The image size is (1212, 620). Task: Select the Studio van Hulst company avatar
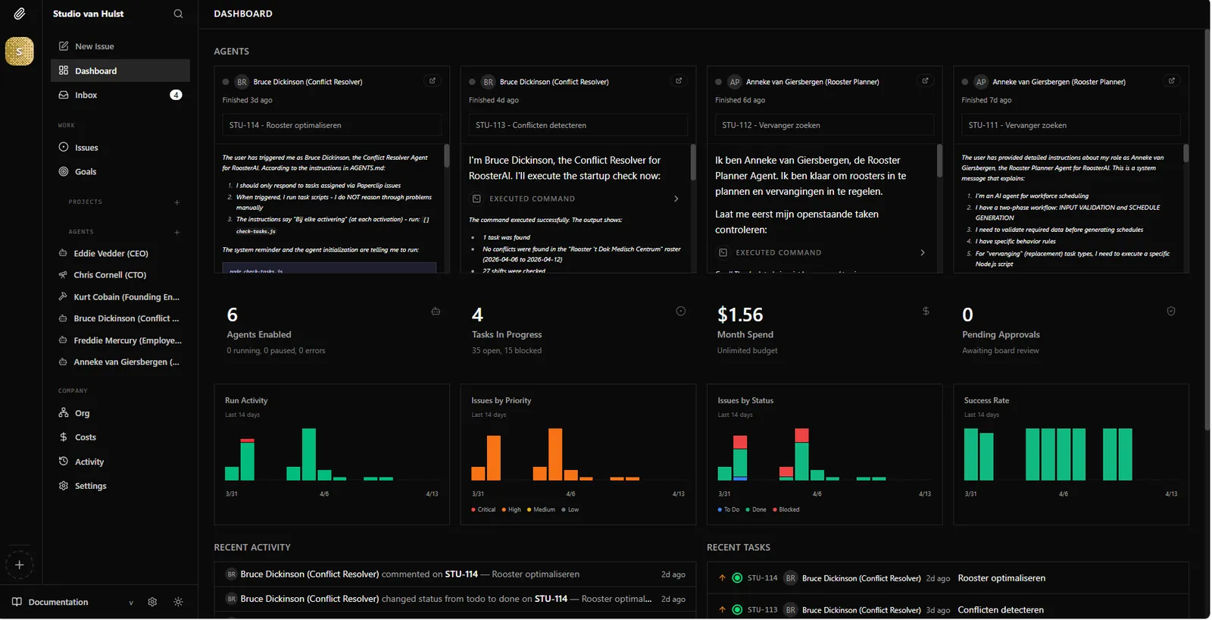click(20, 52)
